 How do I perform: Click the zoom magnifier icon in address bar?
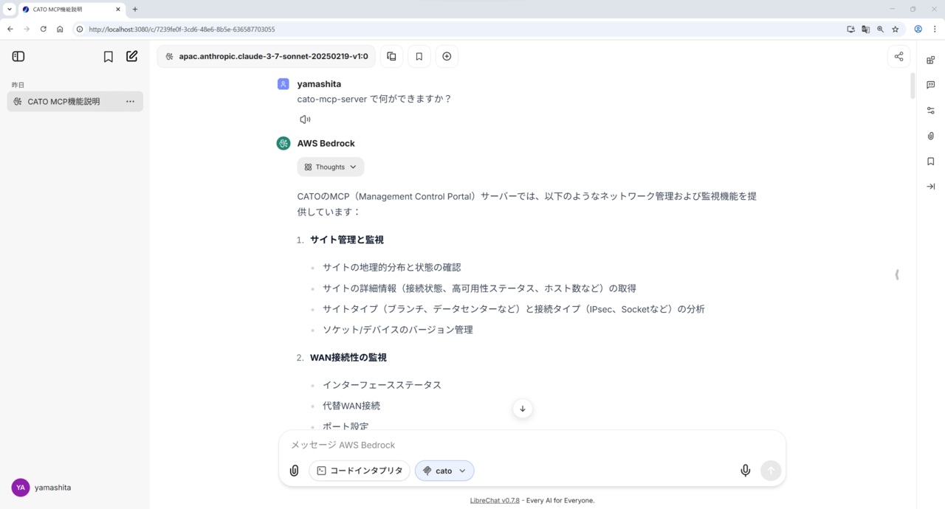[880, 30]
